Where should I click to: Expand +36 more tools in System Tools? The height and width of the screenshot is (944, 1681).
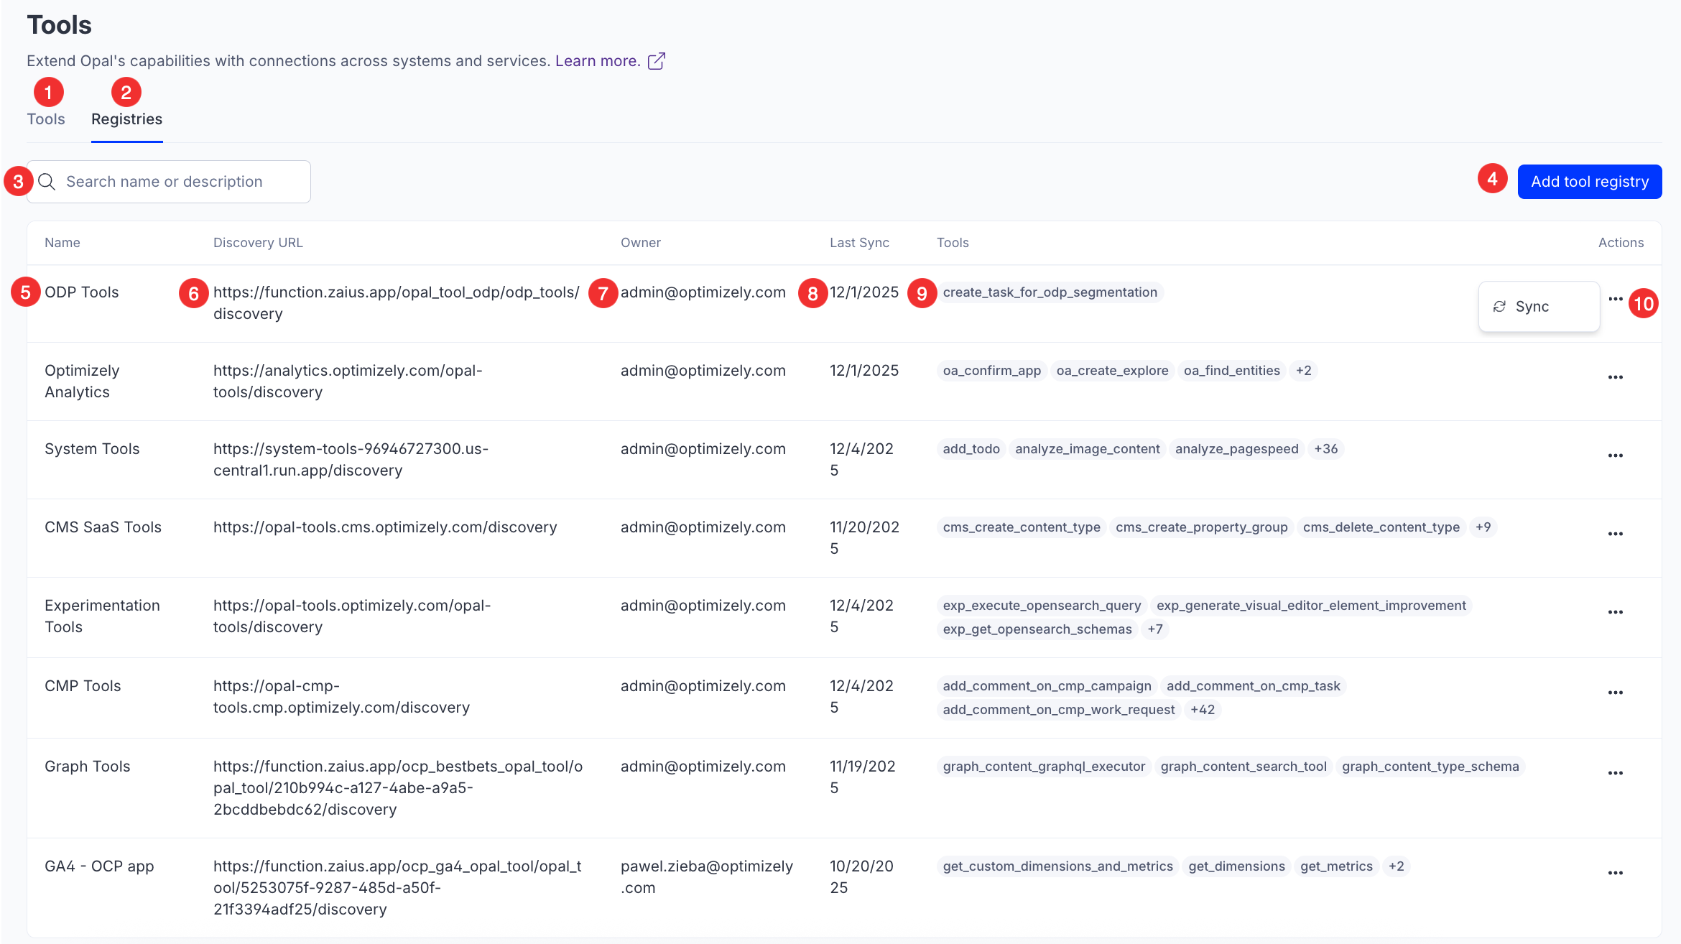click(x=1325, y=449)
